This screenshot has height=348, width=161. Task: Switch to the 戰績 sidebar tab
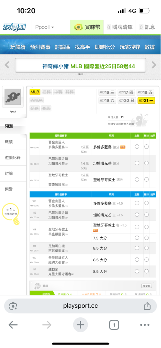[9, 142]
